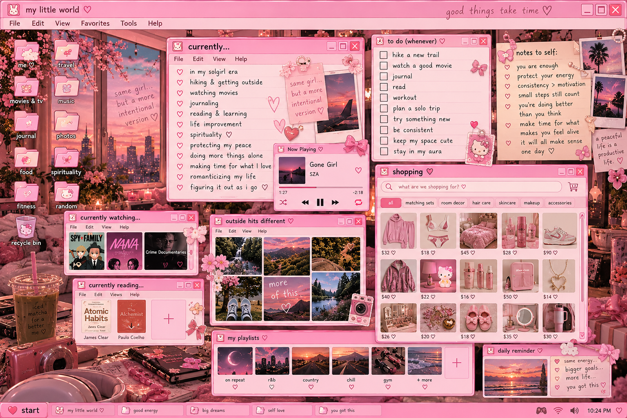Add a new book in currently reading
Screen dimensions: 627x418
[169, 319]
